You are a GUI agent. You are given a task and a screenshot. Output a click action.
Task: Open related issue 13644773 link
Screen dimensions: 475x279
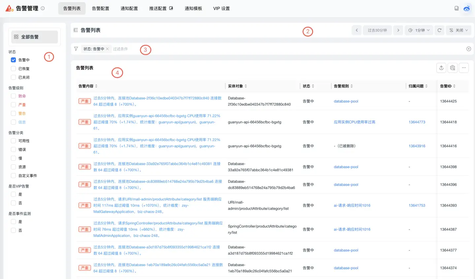tap(417, 122)
